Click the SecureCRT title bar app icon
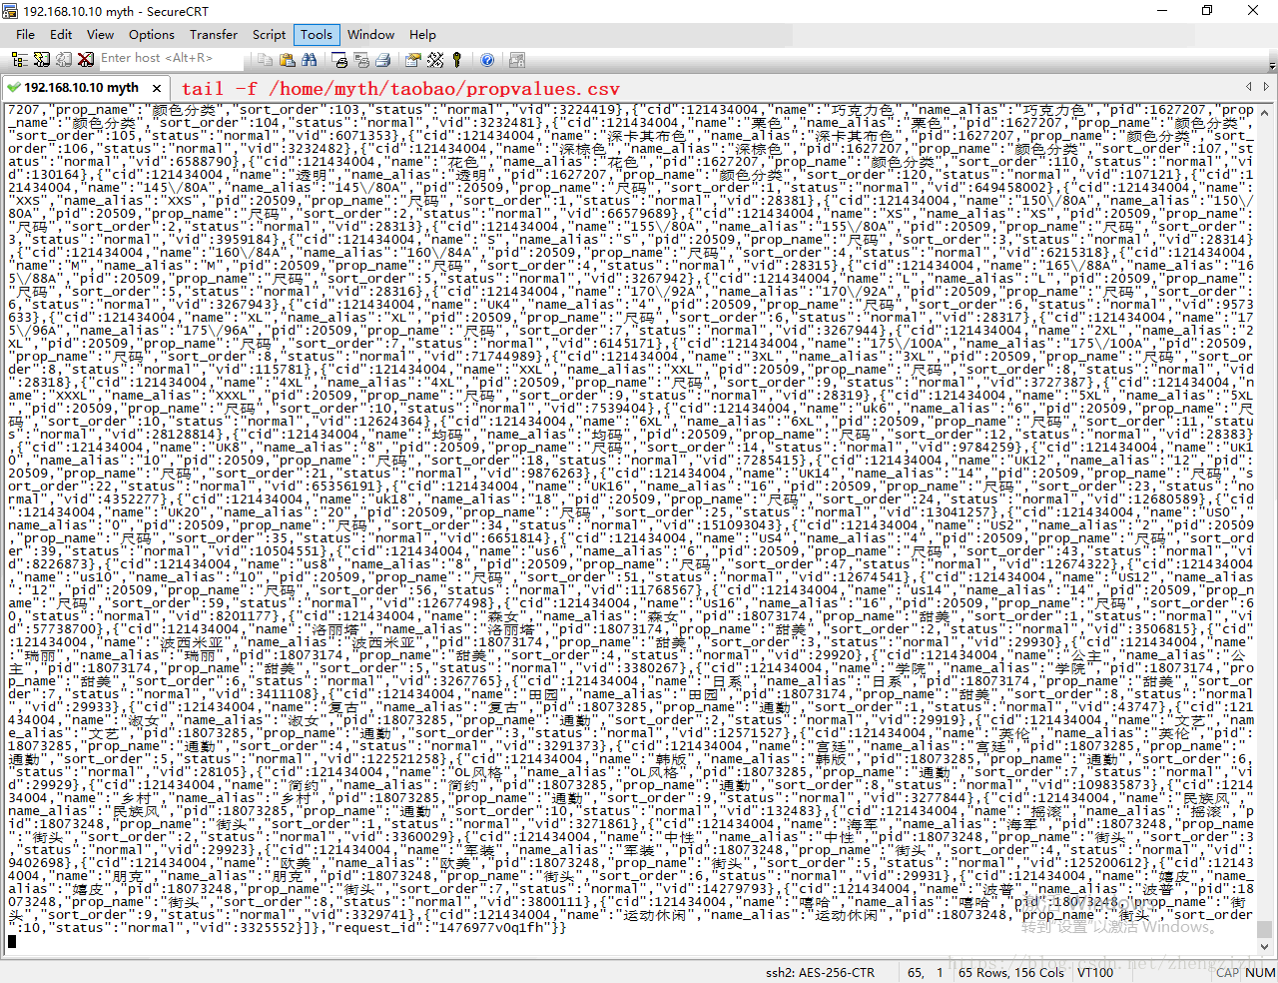Viewport: 1278px width, 983px height. point(11,11)
